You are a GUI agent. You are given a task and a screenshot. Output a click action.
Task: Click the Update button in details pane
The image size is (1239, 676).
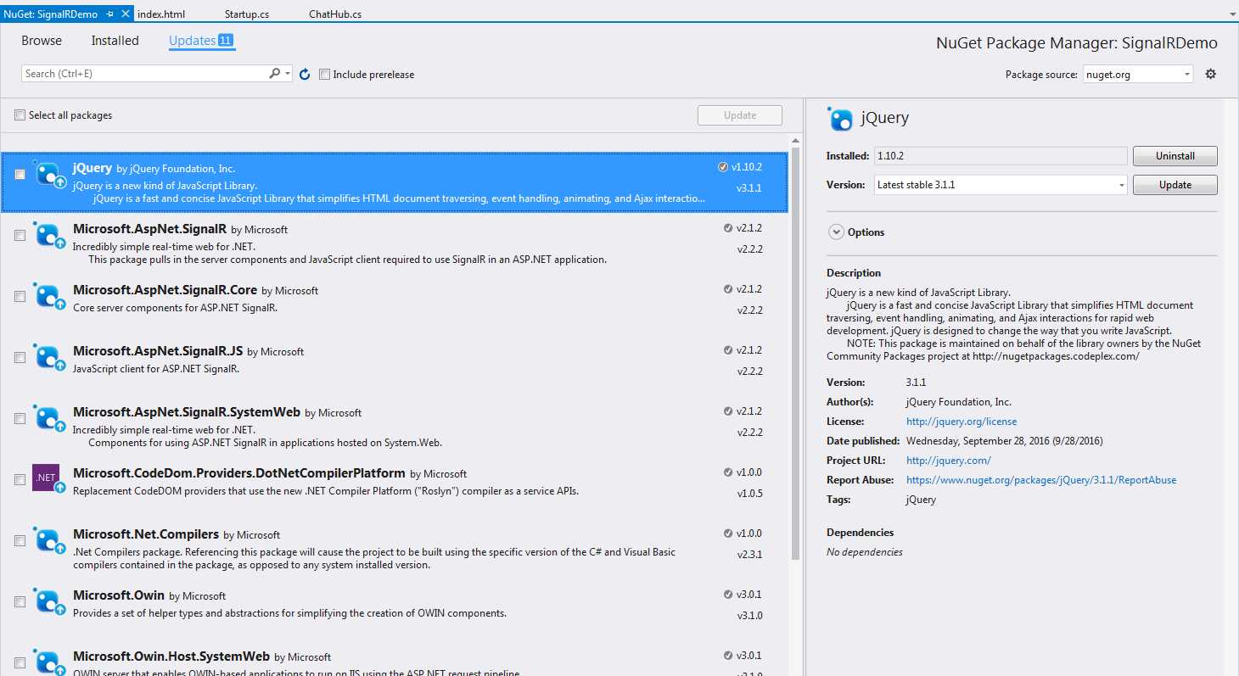(1175, 185)
